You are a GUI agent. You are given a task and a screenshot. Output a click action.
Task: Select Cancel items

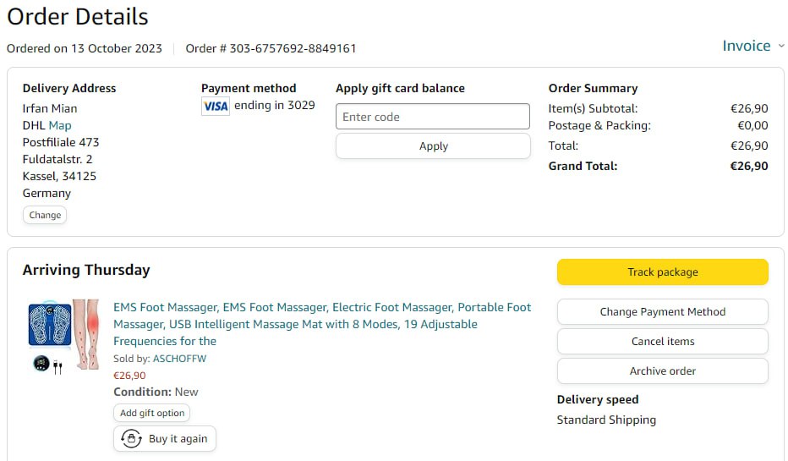662,341
